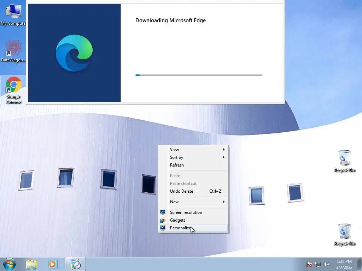Click the Screen resolution monitor icon

(163, 212)
